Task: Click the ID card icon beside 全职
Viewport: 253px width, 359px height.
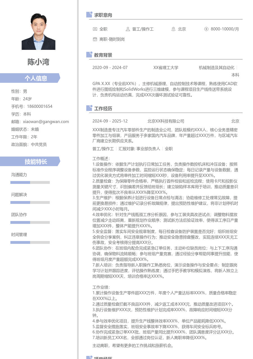Action: (95, 29)
